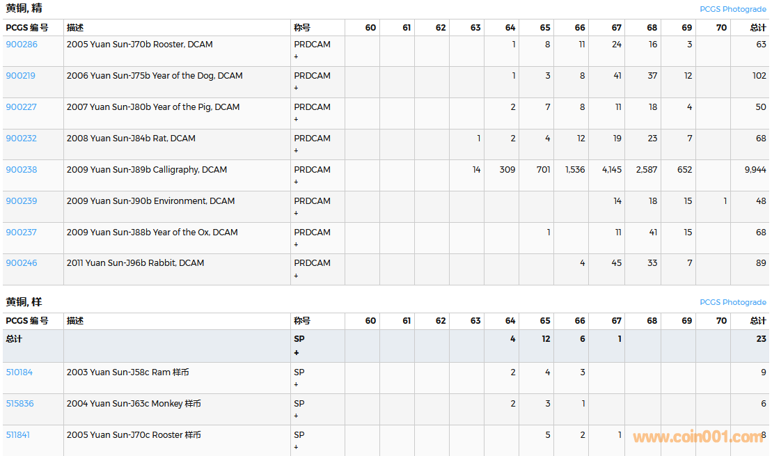Open the 900246 Rabbit coin link
This screenshot has height=456, width=772.
pos(22,263)
